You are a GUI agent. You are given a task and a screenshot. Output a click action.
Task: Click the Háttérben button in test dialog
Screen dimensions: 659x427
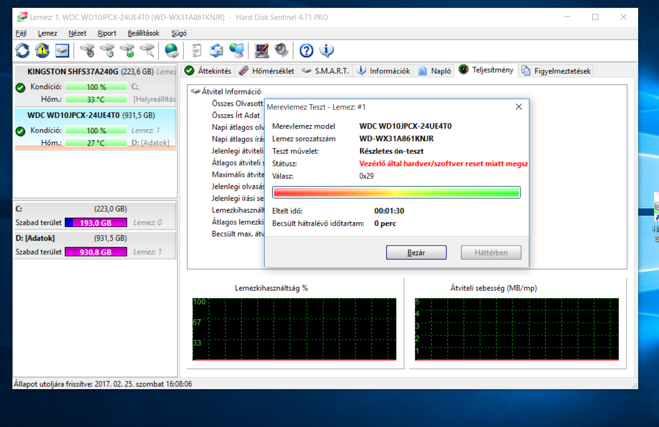[x=491, y=253]
